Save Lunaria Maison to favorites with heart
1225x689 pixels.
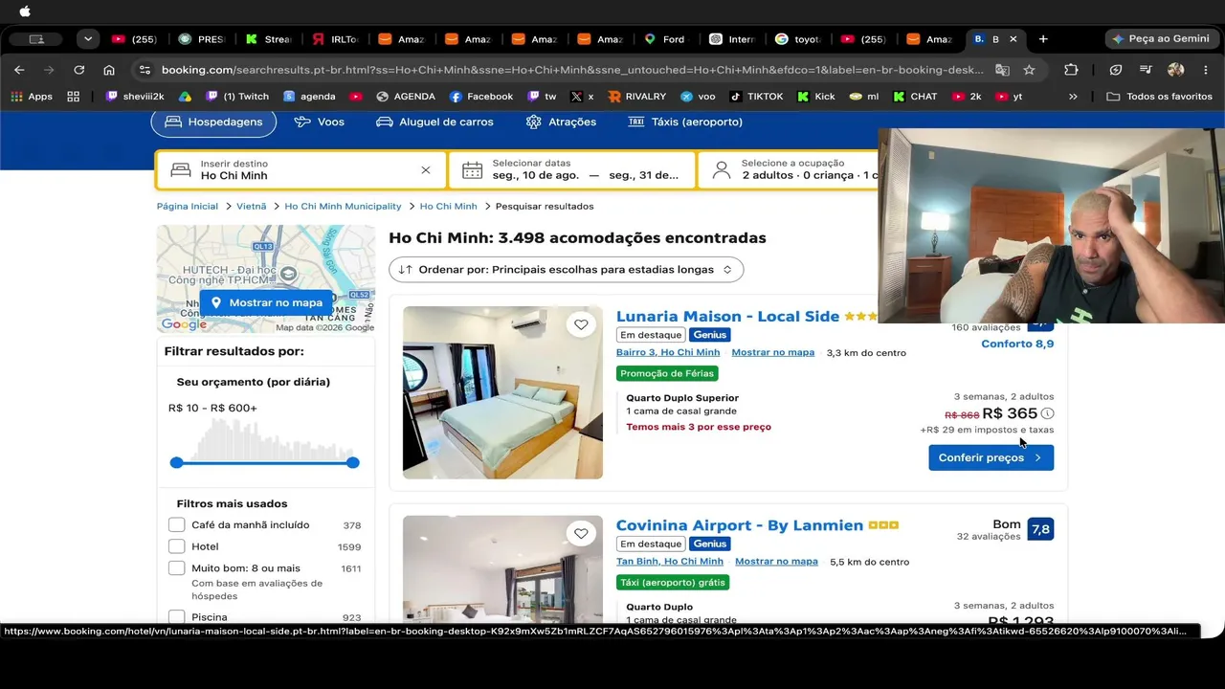pos(581,325)
